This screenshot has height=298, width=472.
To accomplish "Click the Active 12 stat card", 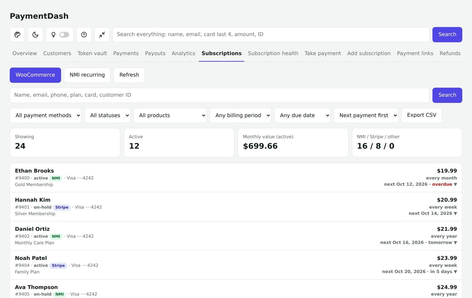I will point(179,143).
